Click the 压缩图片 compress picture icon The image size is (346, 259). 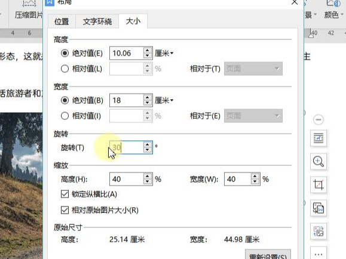pos(29,10)
